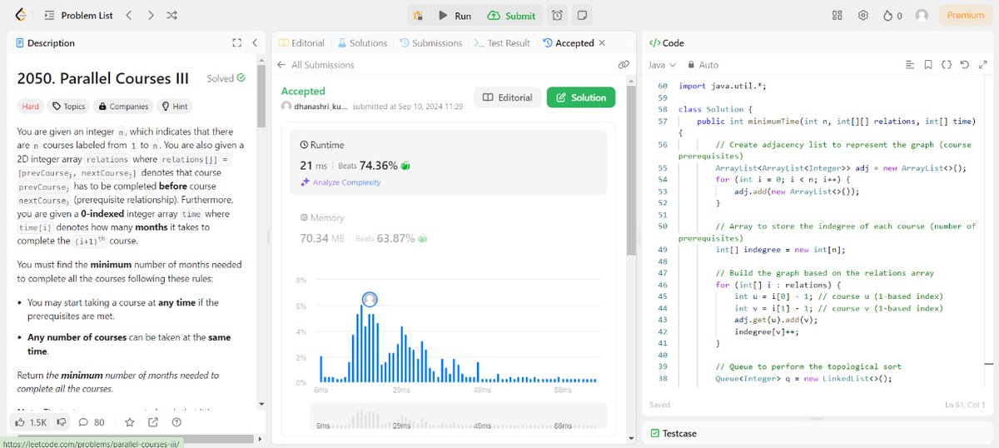Go to next problem arrow
Viewport: 999px width, 448px height.
coord(150,15)
